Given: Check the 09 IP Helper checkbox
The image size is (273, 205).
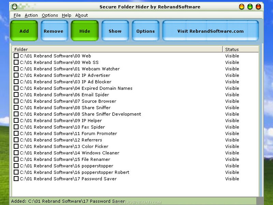Looking at the screenshot, I should coord(16,120).
